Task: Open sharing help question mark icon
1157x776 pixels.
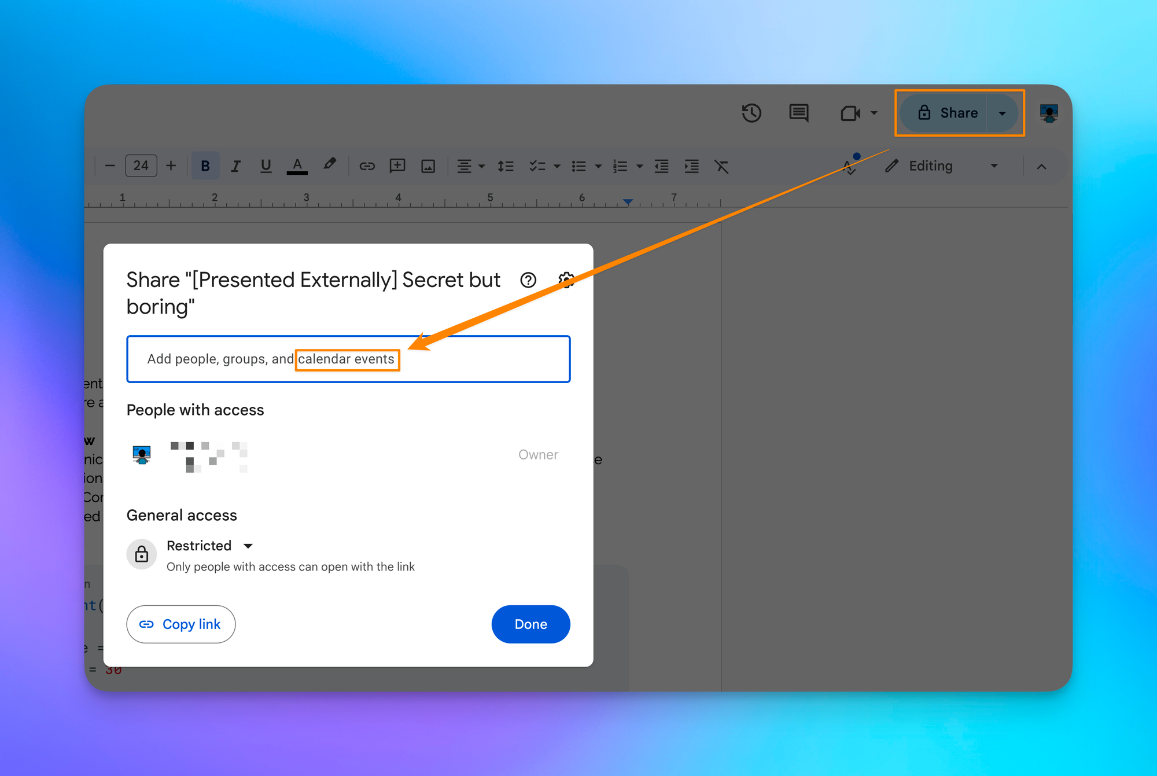Action: tap(528, 280)
